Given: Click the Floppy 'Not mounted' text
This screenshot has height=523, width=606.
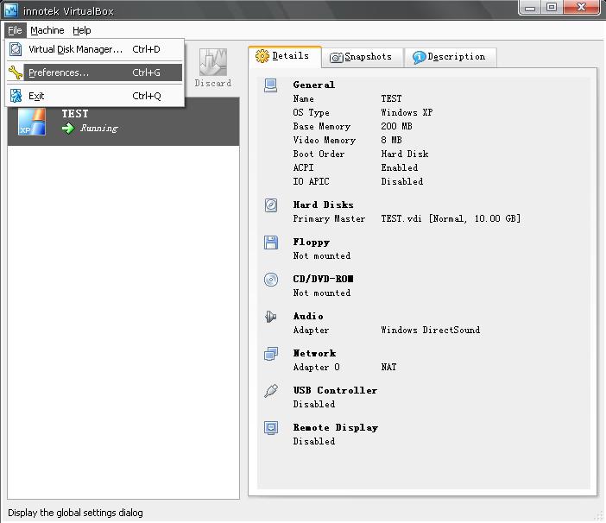Looking at the screenshot, I should coord(321,255).
